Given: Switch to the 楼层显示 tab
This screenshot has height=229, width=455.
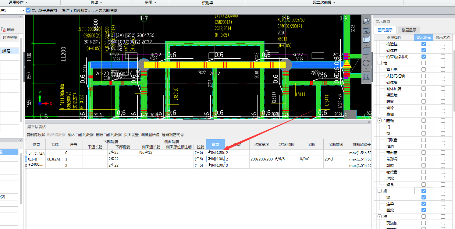Looking at the screenshot, I should 409,30.
